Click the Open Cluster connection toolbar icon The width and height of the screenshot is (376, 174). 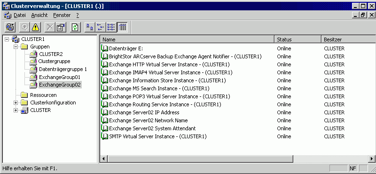click(10, 27)
